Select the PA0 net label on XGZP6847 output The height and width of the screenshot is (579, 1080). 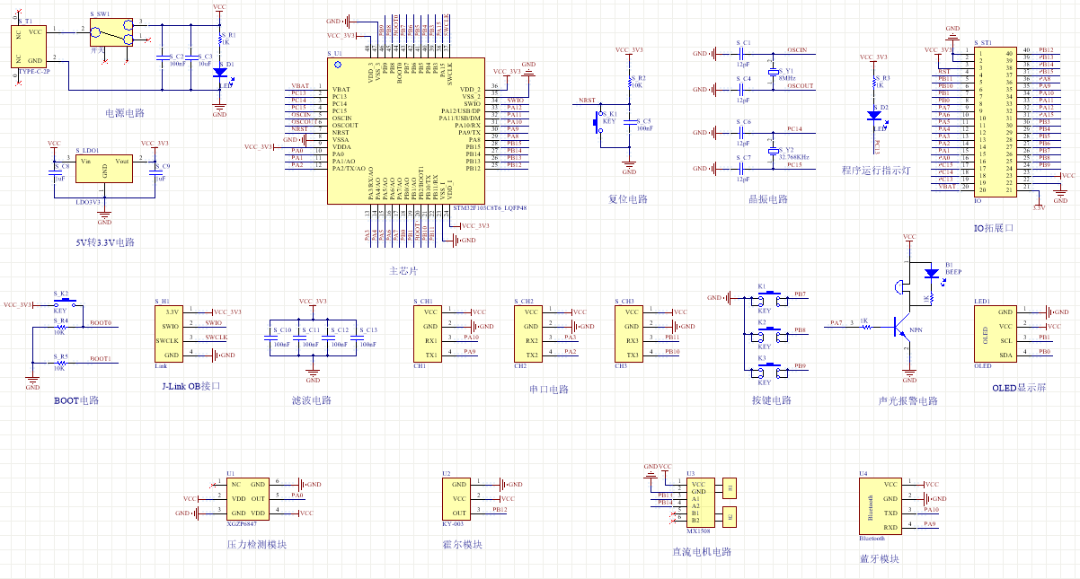click(x=297, y=495)
